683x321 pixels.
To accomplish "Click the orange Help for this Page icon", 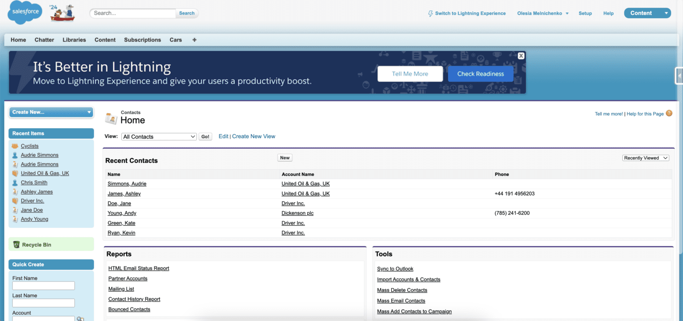I will [669, 113].
